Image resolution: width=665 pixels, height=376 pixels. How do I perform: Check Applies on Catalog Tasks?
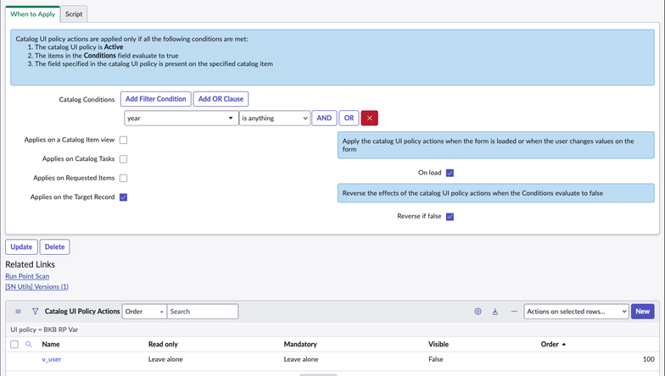click(123, 159)
